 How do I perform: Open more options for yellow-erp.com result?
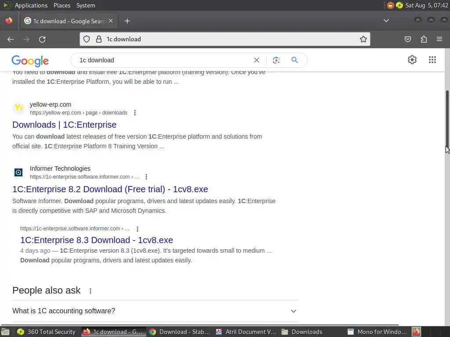135,113
